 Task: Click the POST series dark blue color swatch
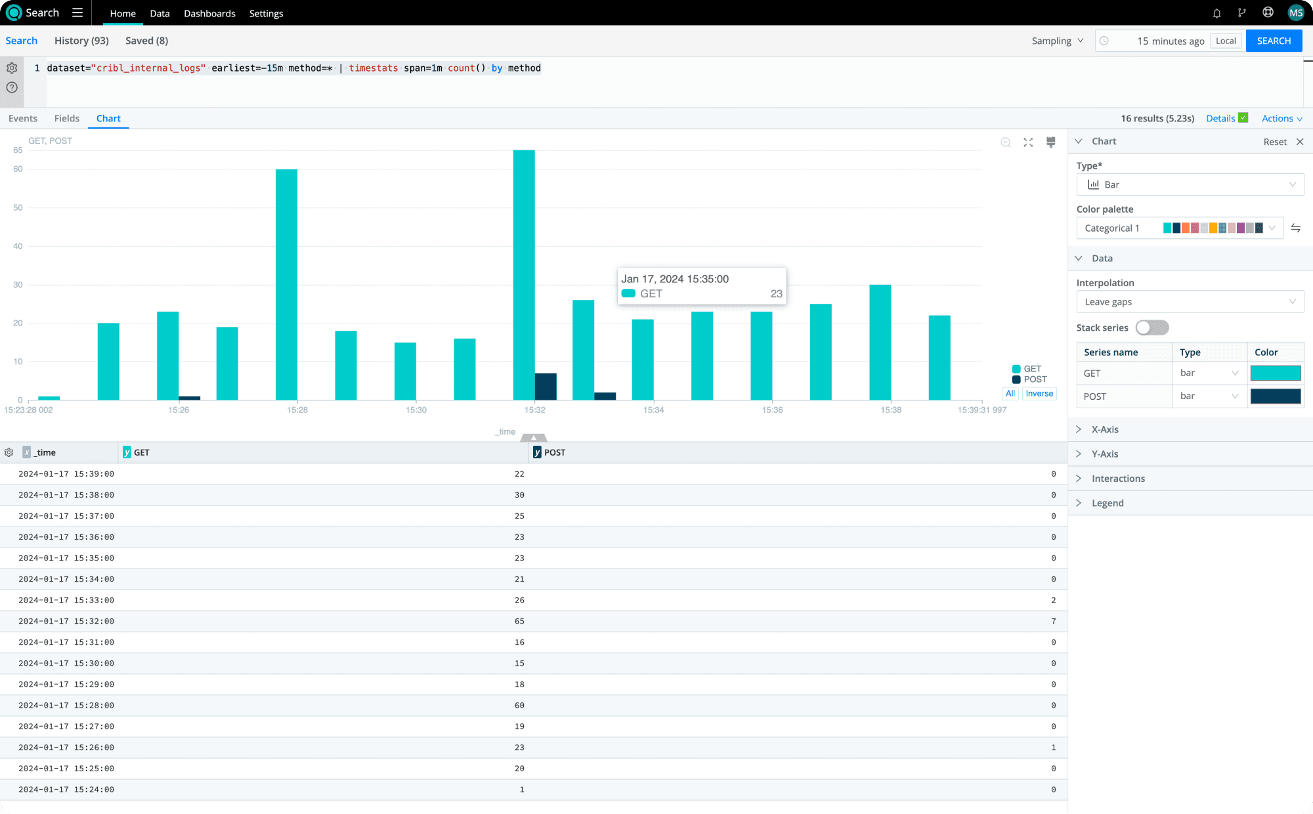point(1275,396)
